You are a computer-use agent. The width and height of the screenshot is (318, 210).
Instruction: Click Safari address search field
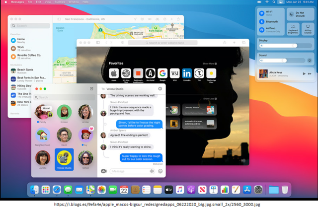[162, 43]
